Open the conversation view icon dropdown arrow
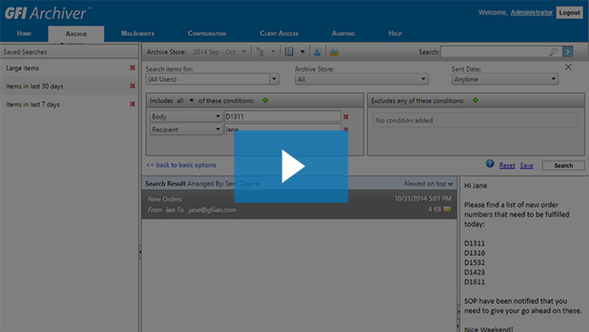589x332 pixels. pos(273,52)
